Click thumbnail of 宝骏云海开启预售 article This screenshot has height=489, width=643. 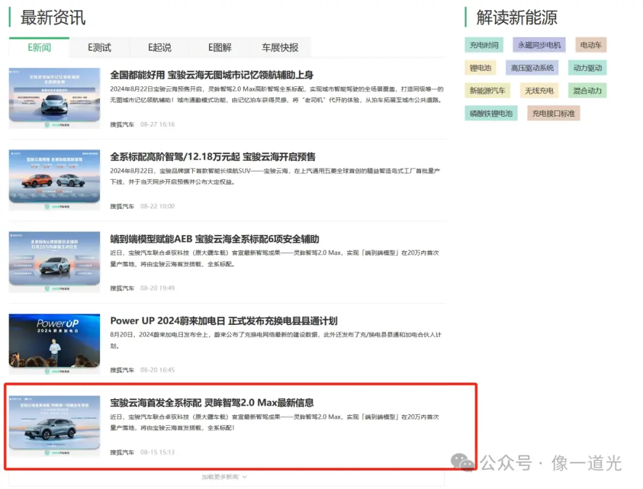[x=55, y=180]
